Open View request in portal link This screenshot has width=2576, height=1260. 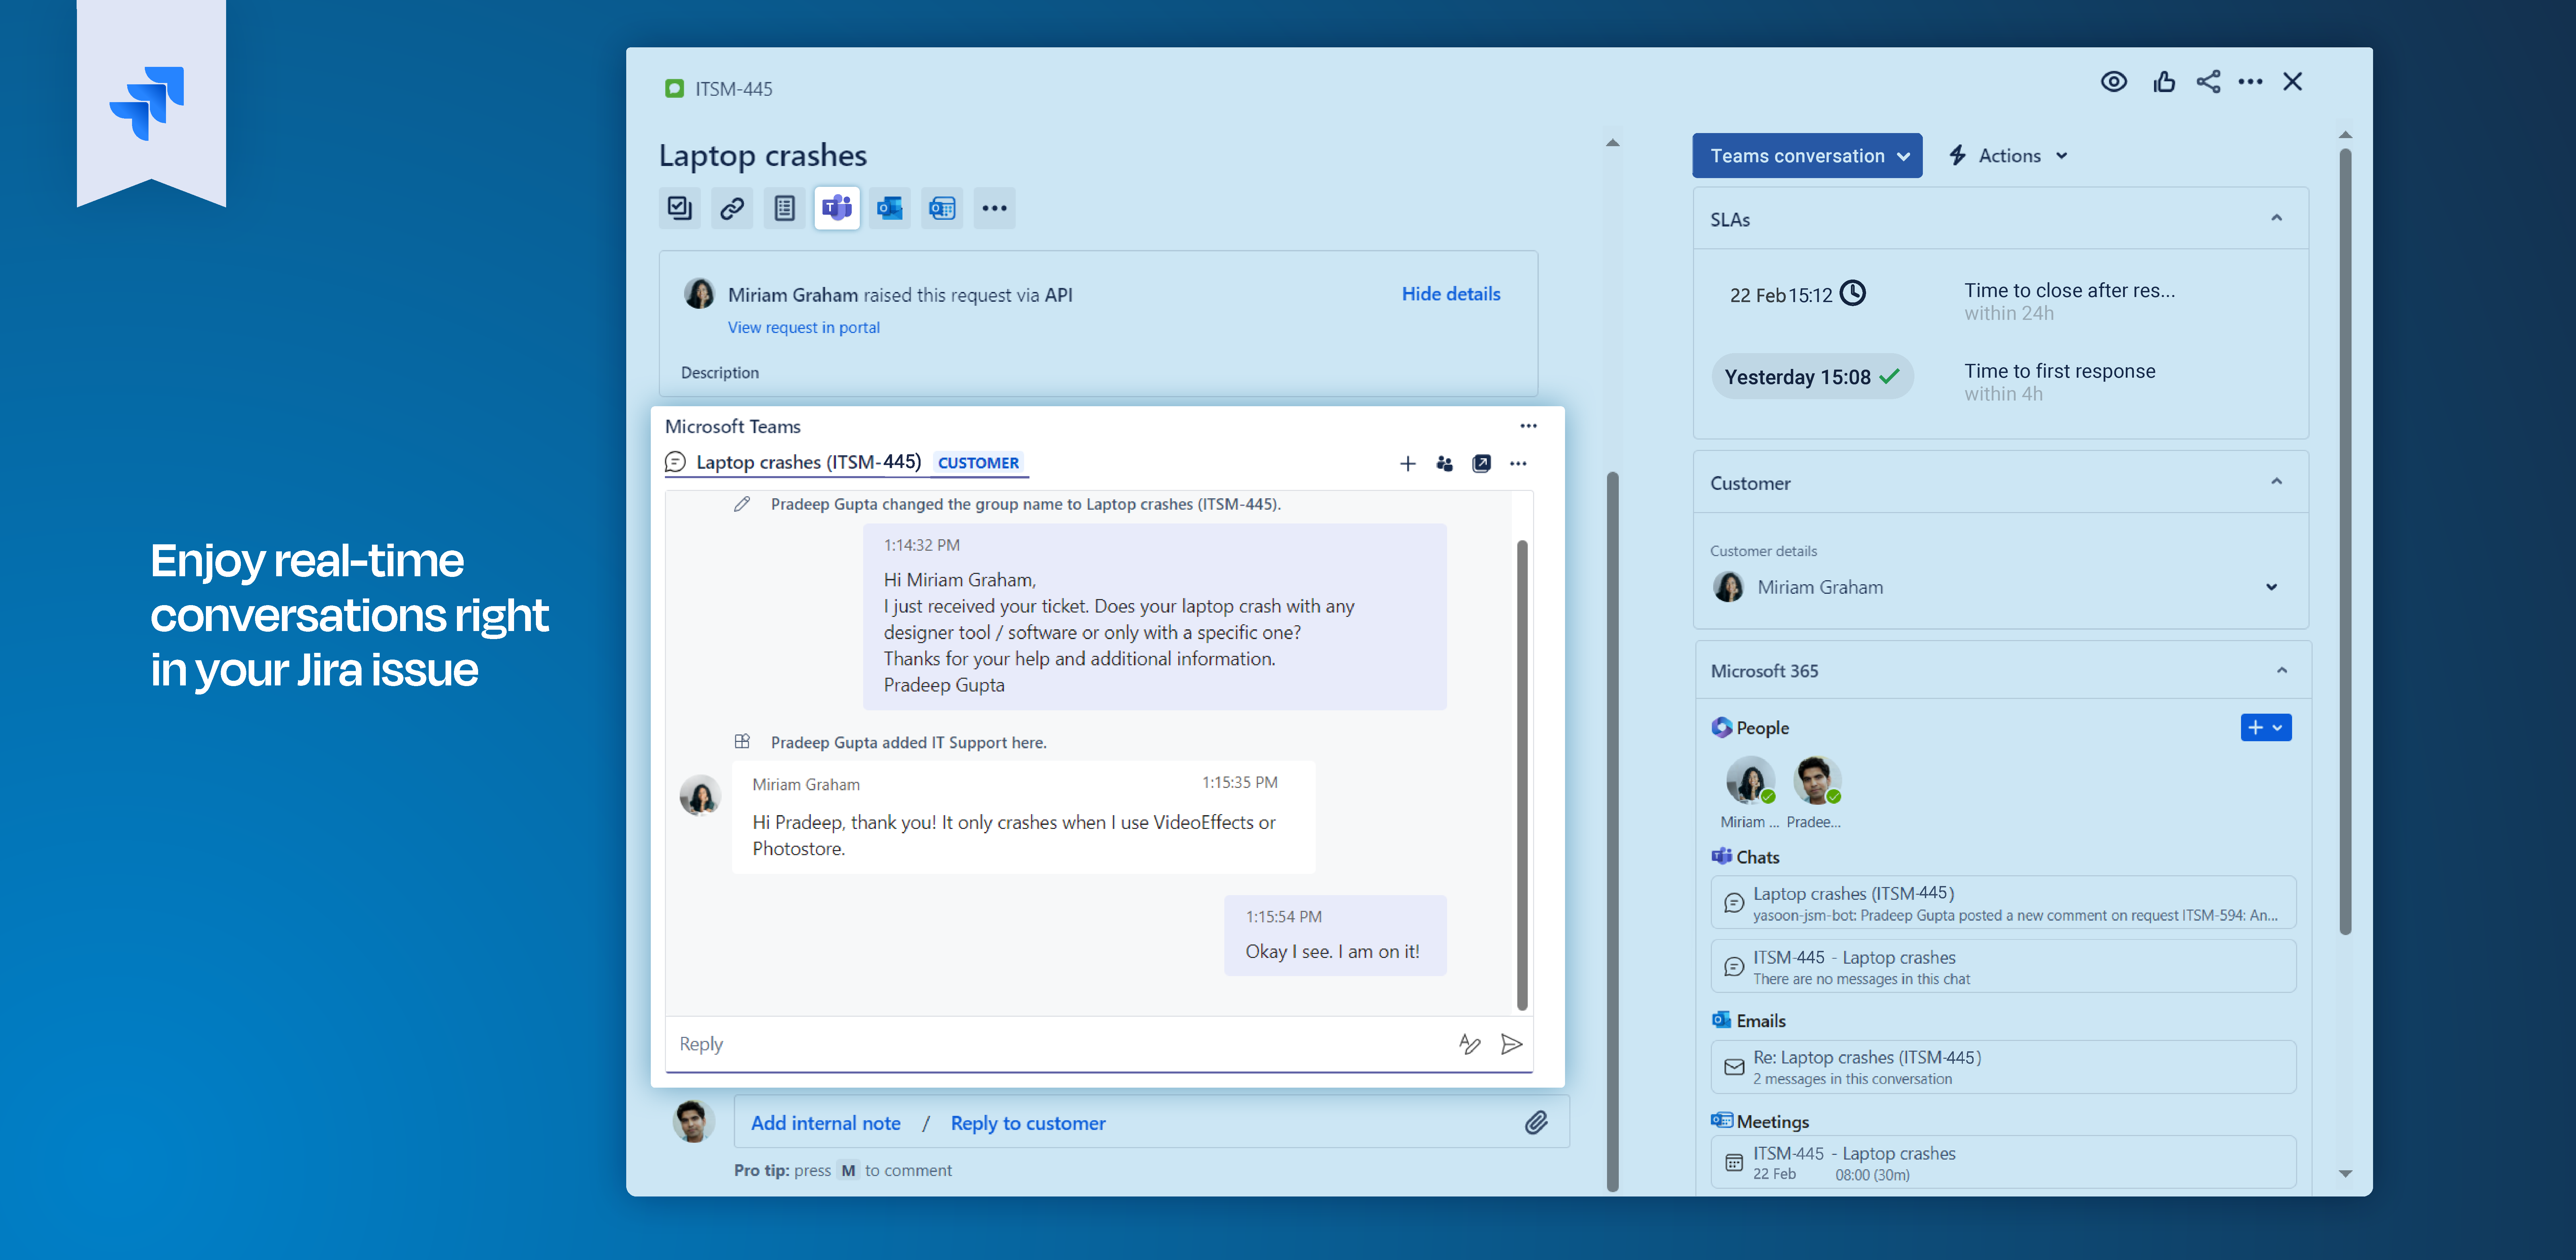point(803,327)
